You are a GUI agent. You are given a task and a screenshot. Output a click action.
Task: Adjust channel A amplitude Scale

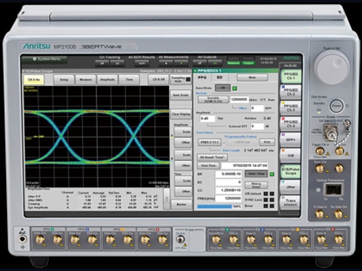tap(183, 132)
